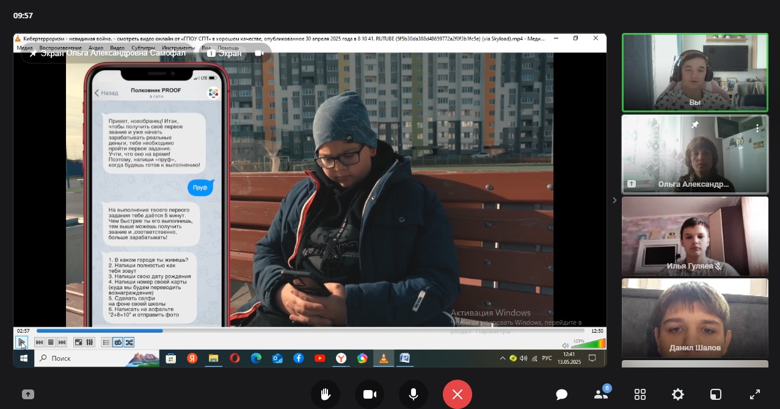Open VLC Аудио menu
Screen dimensions: 780x409
(x=96, y=48)
